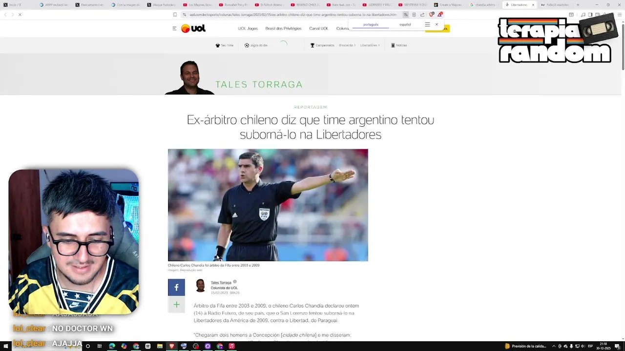Click the author avatar photo
This screenshot has width=625, height=351.
[200, 285]
